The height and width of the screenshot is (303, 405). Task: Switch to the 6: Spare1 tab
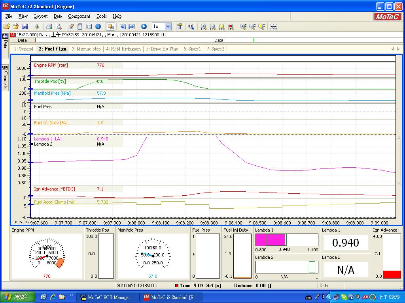tap(192, 49)
